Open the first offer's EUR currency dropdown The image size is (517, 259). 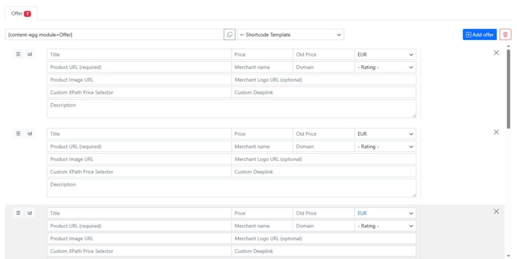tap(385, 55)
